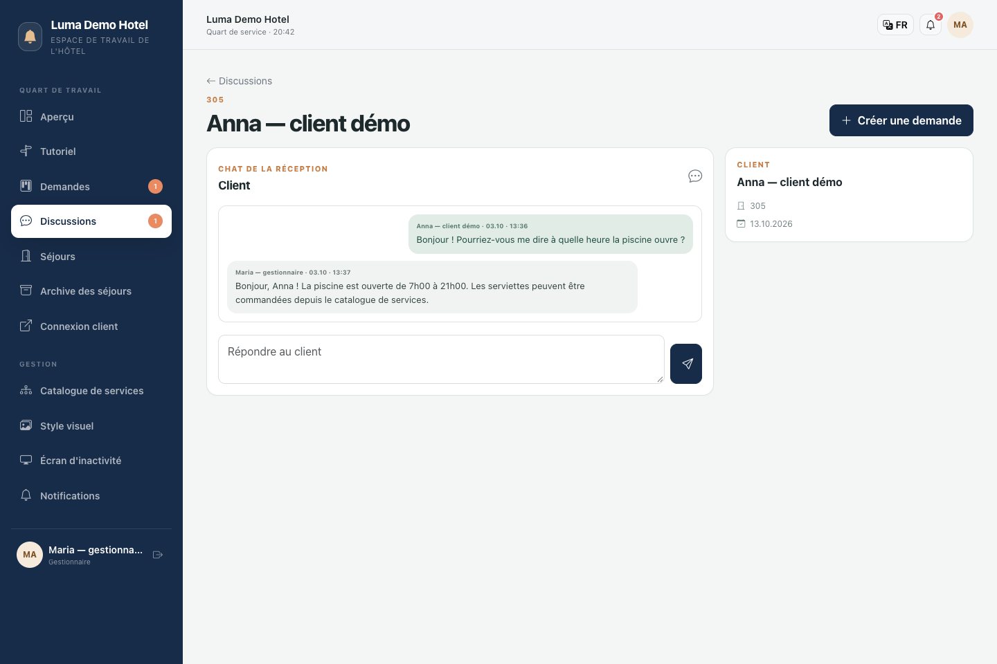Open the Séjours section label
This screenshot has width=997, height=664.
coord(57,257)
